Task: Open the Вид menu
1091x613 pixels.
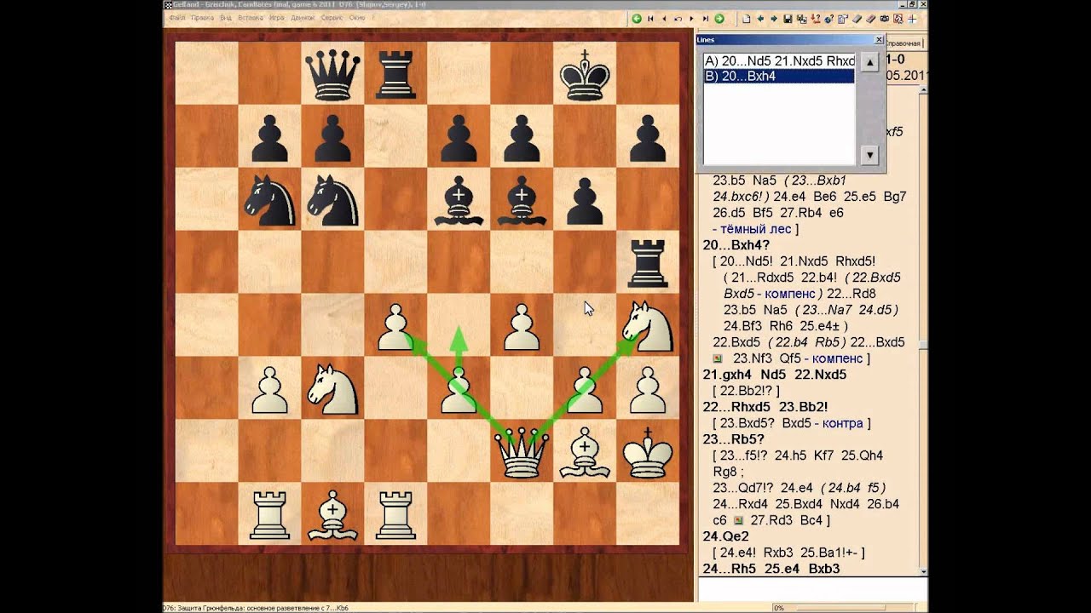Action: [226, 18]
